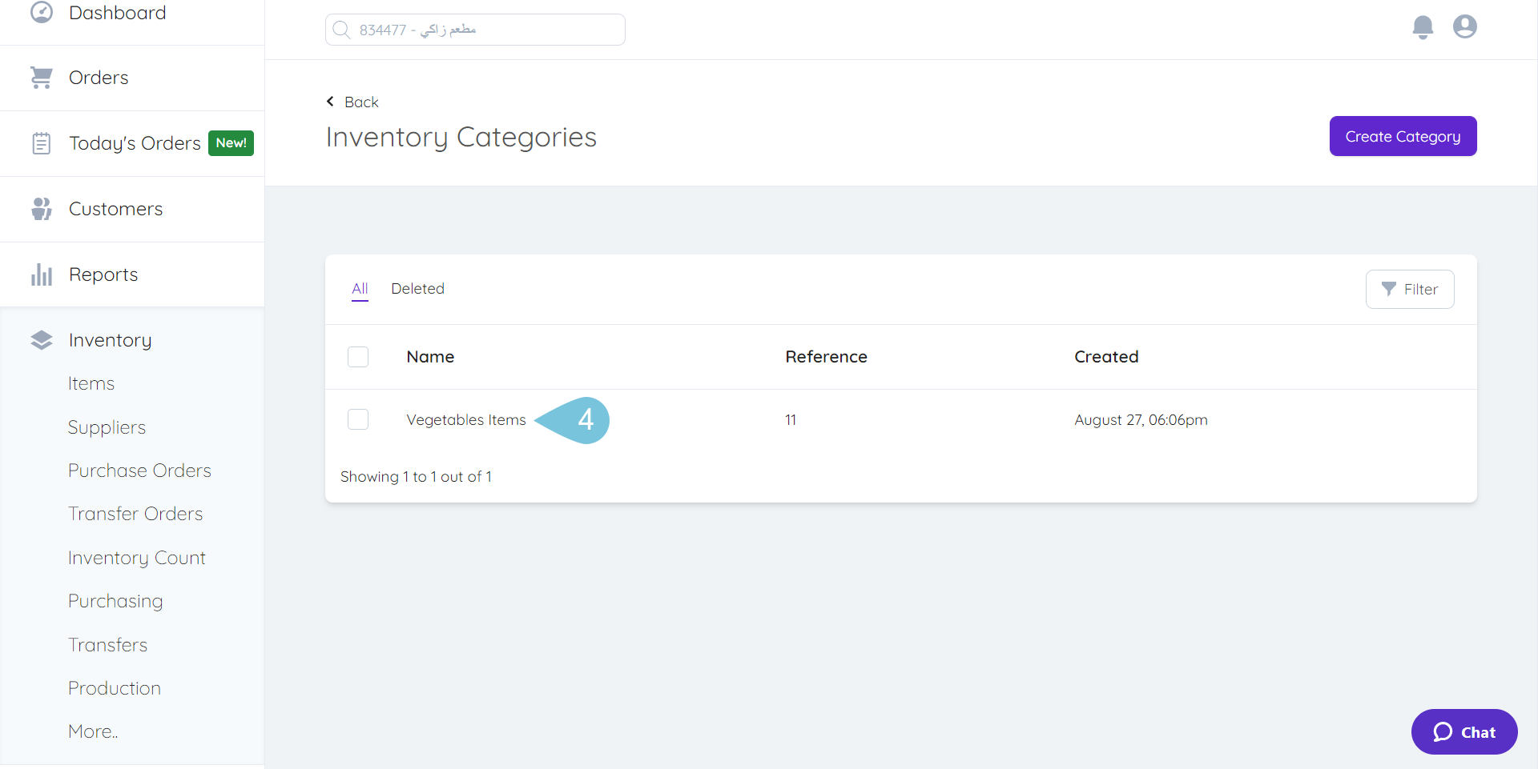Check the Vegetables Items row checkbox
This screenshot has height=769, width=1538.
pyautogui.click(x=358, y=419)
